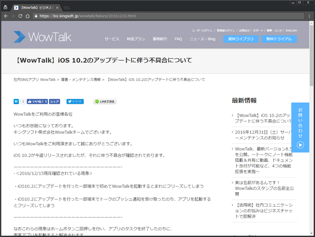Screen dimensions: 315x237
Task: Click the Hatena bookmark count 0
Action: pyautogui.click(x=23, y=101)
